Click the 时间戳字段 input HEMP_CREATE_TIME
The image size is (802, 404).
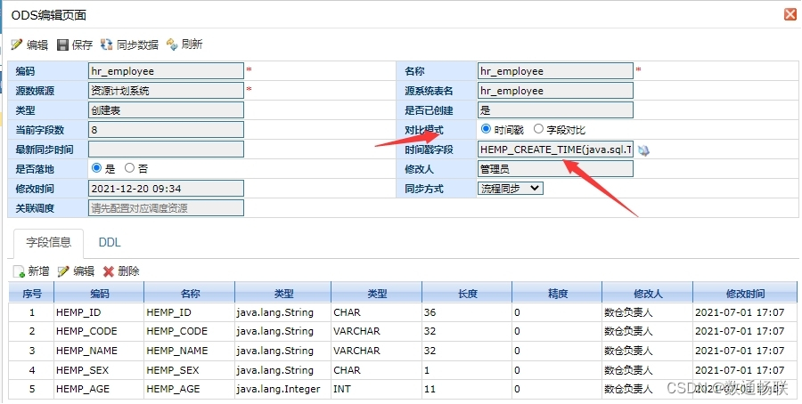[555, 149]
